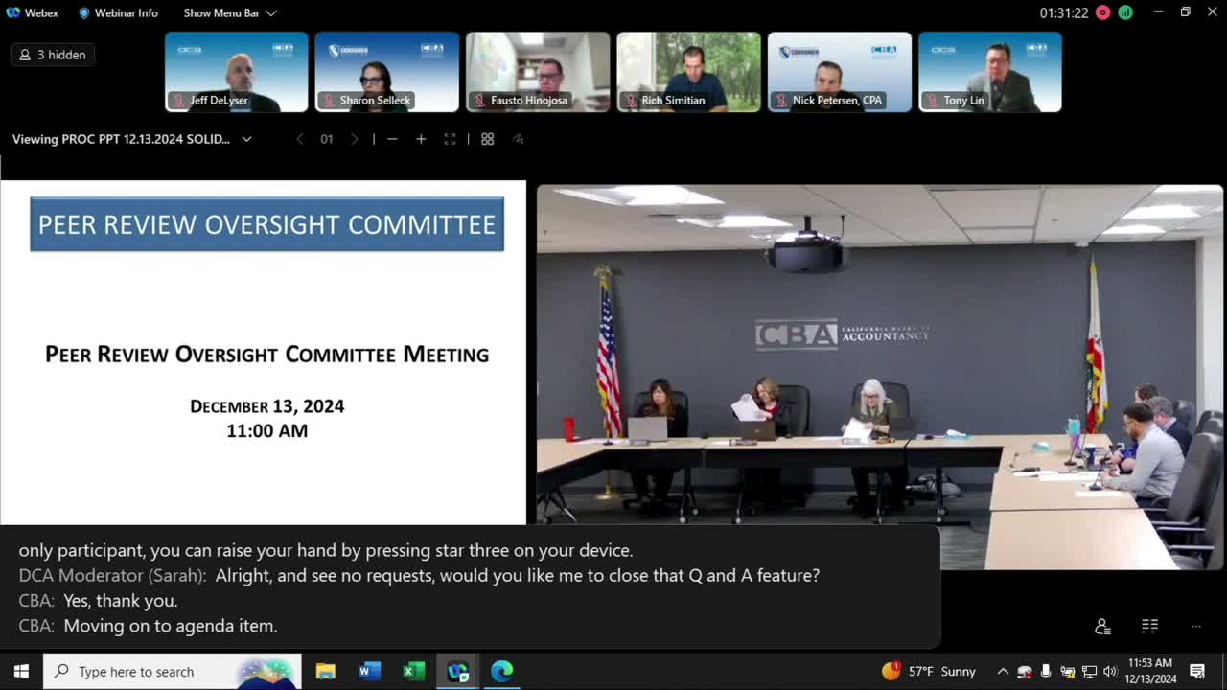Viewport: 1227px width, 690px height.
Task: Click the shared slide presentation area
Action: pos(264,353)
